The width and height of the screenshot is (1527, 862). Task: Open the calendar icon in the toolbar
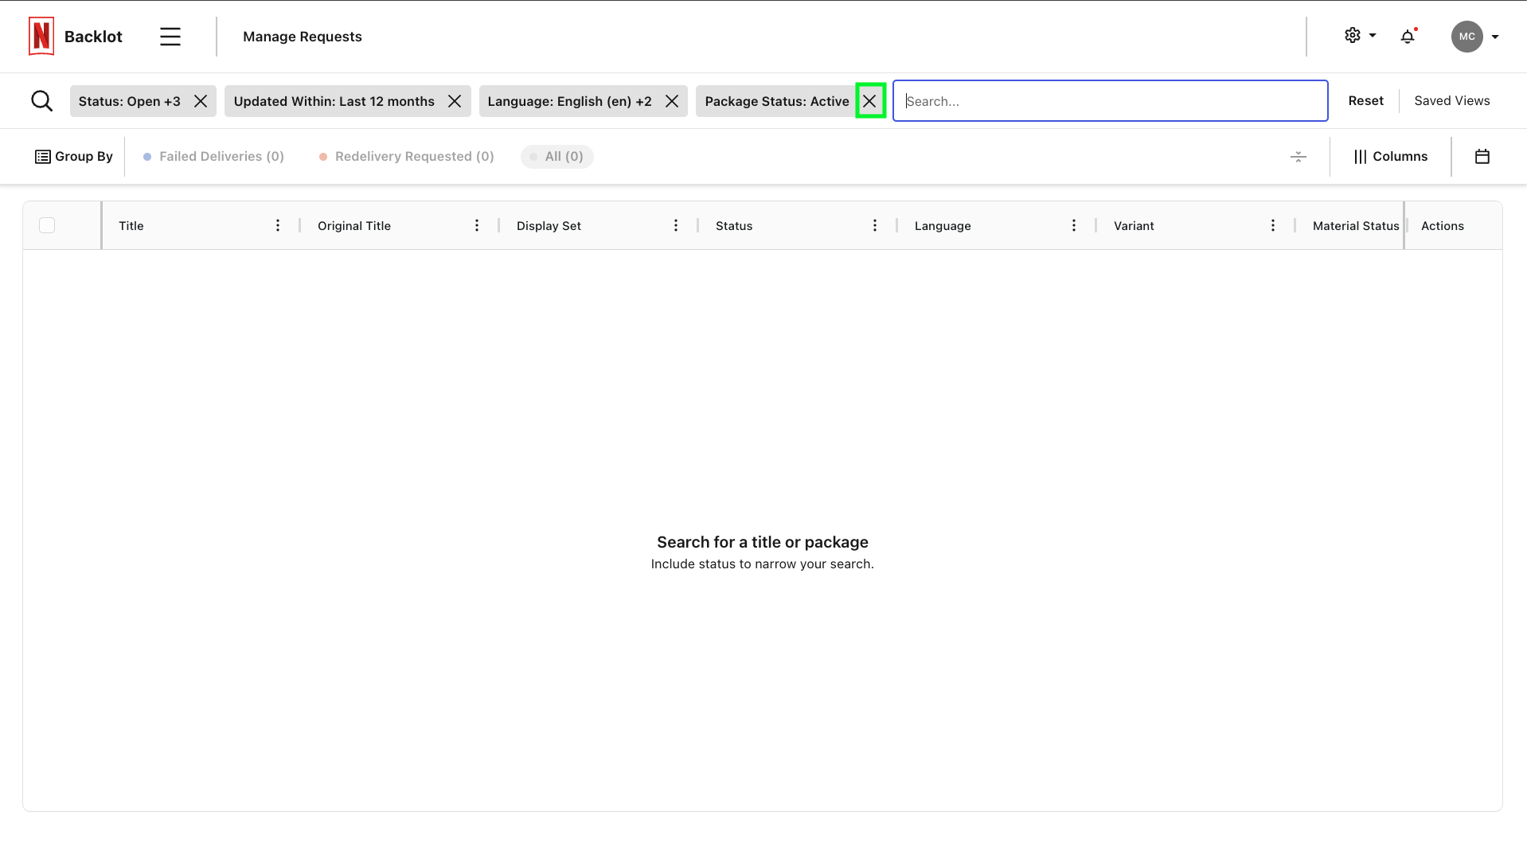(1482, 156)
